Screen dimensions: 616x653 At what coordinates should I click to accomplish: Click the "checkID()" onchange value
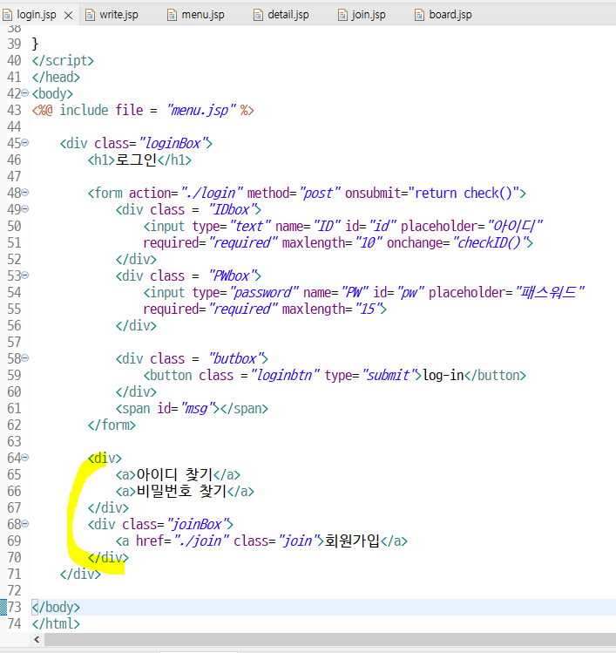coord(490,242)
